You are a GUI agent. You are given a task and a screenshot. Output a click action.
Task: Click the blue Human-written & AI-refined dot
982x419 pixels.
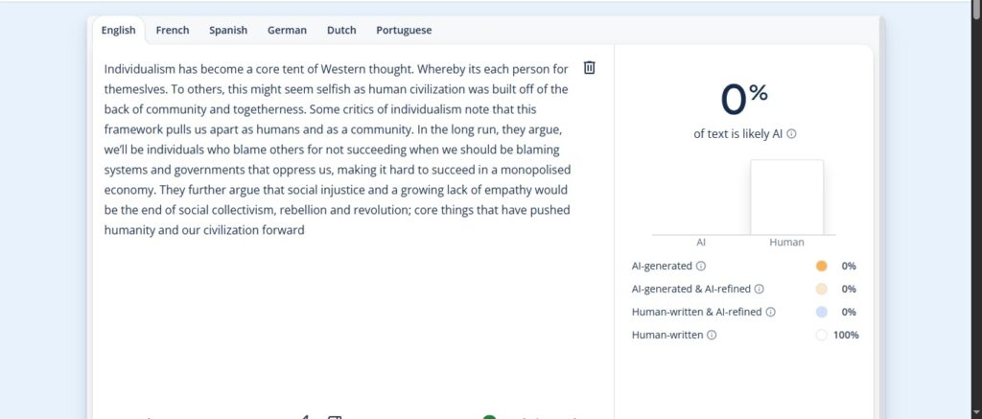(x=822, y=312)
